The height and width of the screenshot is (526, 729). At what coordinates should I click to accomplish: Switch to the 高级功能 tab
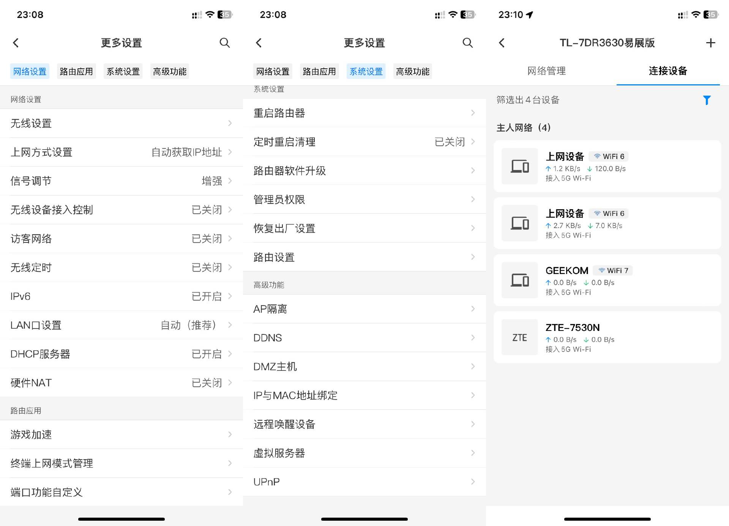tap(169, 71)
